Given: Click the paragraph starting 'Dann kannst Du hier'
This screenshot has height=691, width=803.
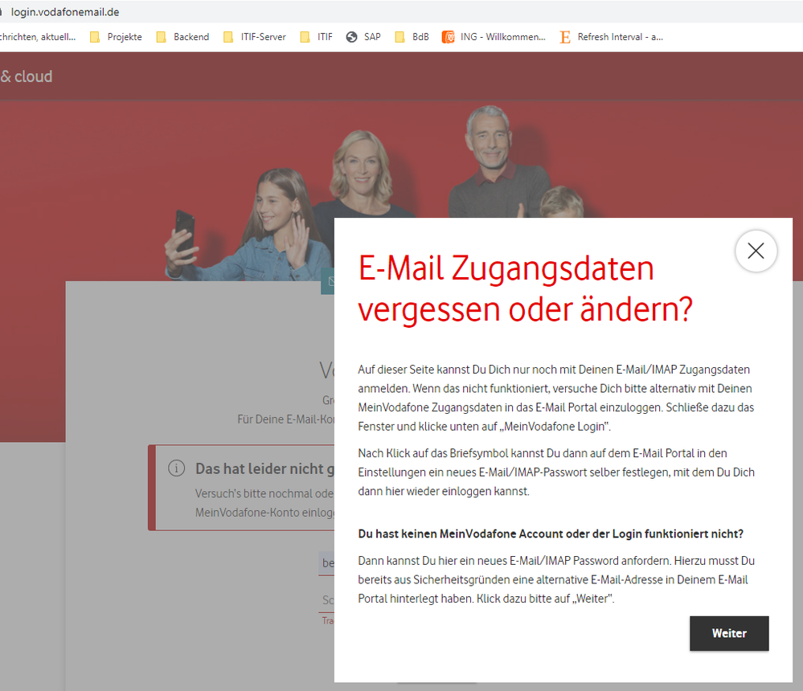Looking at the screenshot, I should tap(556, 579).
